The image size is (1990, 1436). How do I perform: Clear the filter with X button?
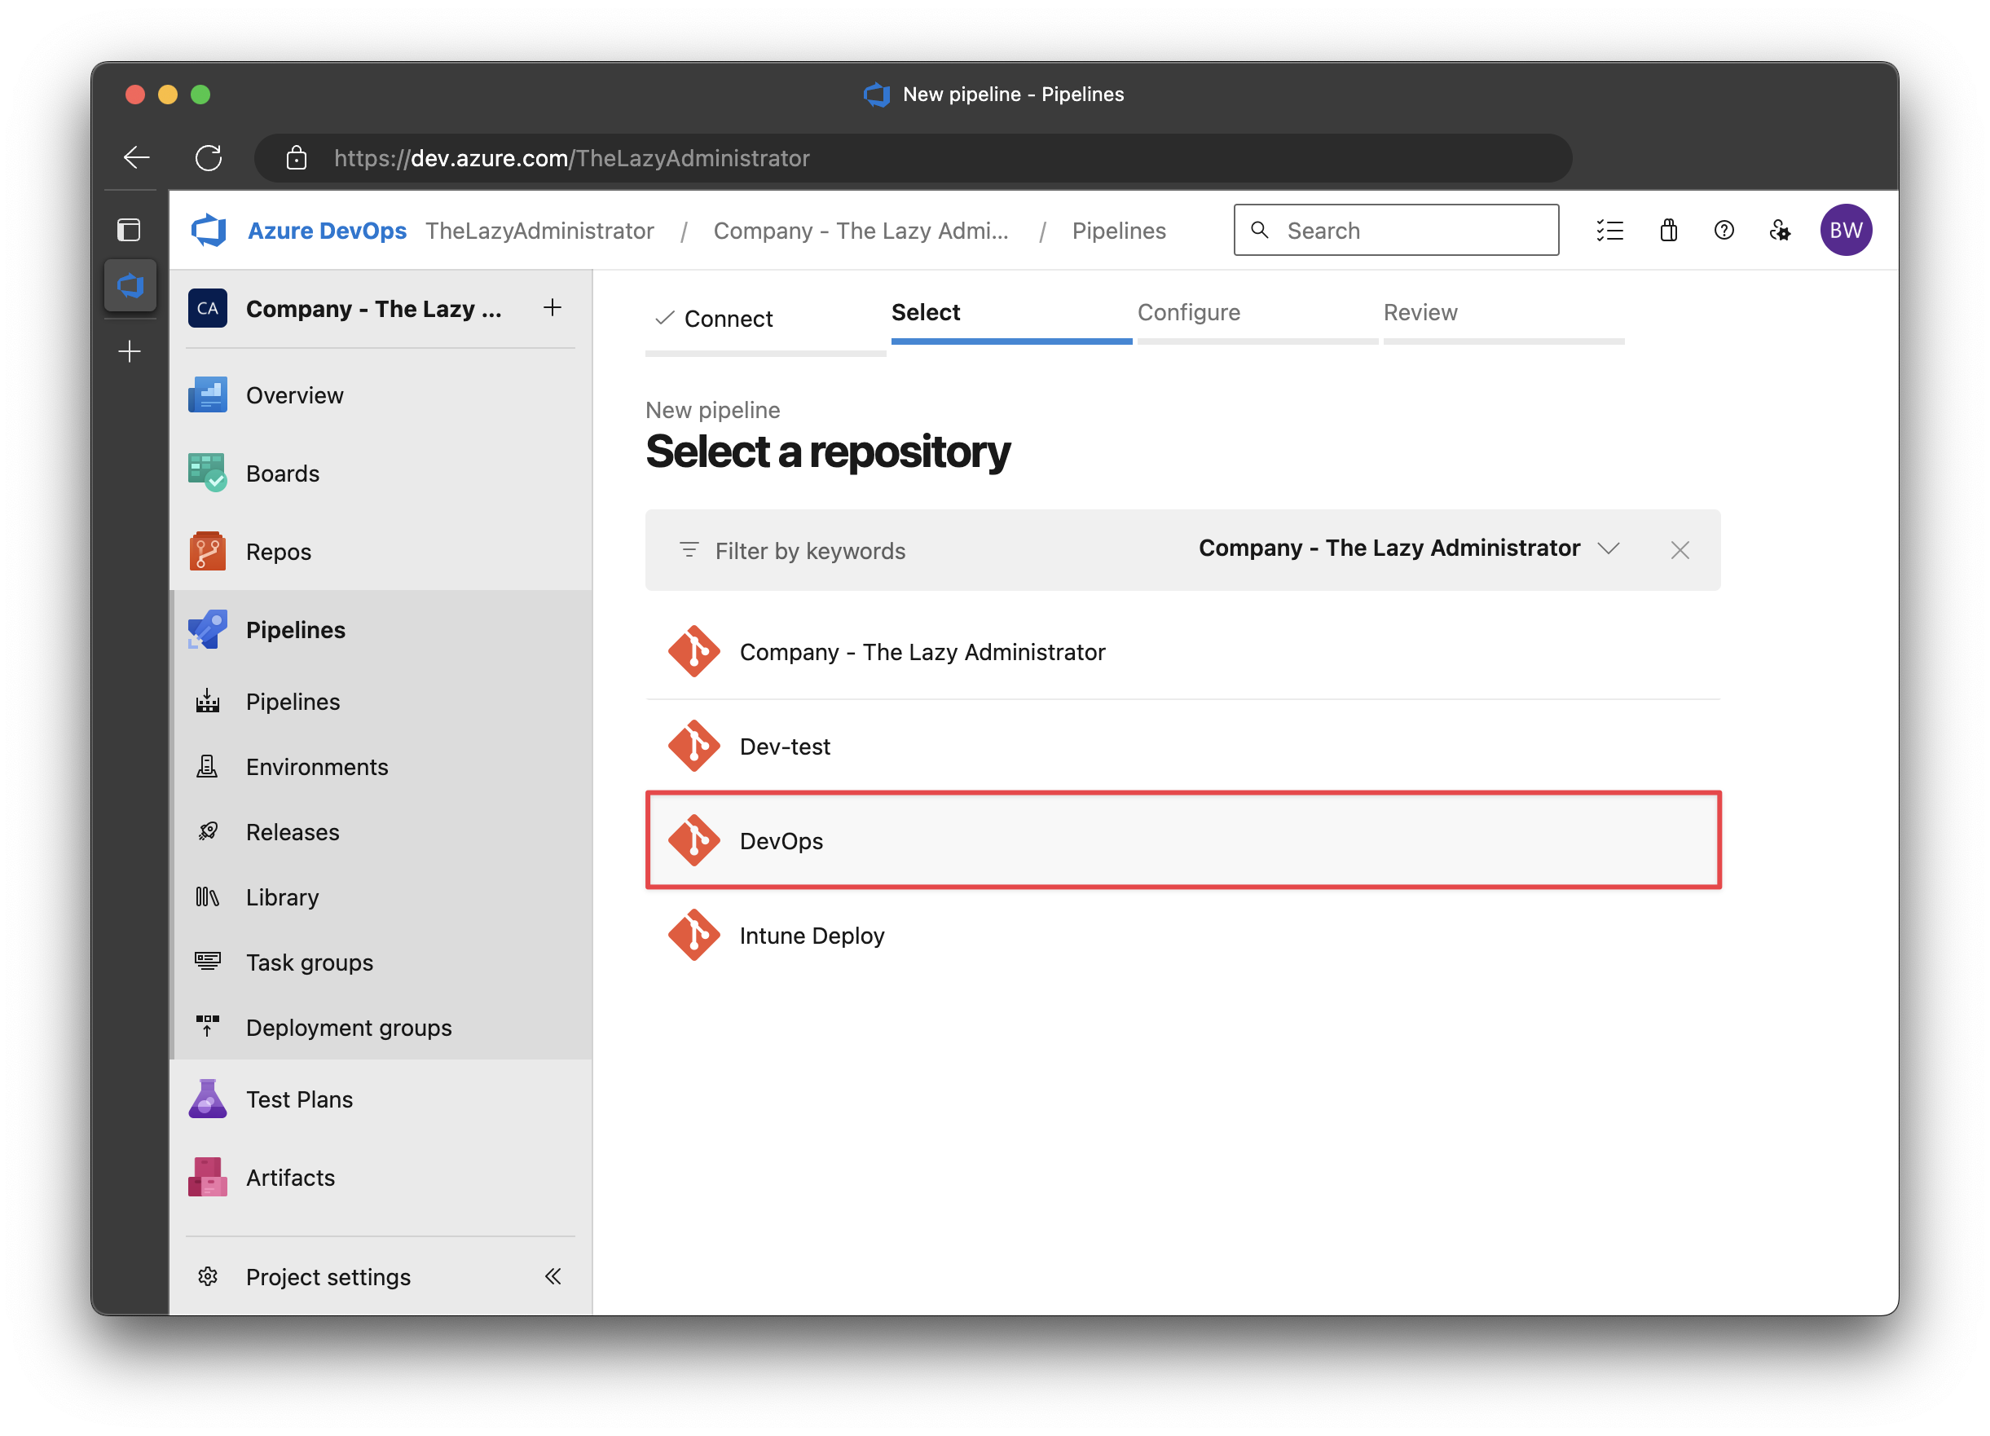click(1680, 550)
